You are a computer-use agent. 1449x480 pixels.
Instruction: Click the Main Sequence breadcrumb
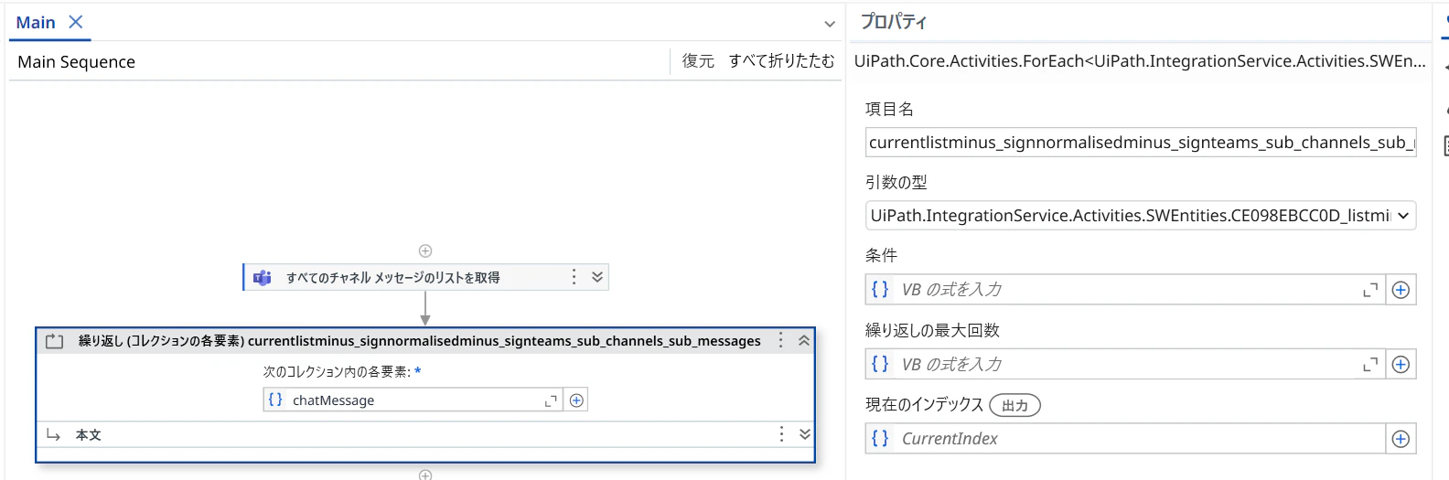(77, 62)
